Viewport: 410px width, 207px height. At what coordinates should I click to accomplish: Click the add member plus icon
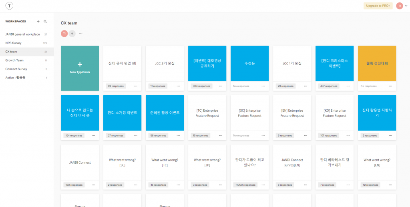click(x=72, y=34)
